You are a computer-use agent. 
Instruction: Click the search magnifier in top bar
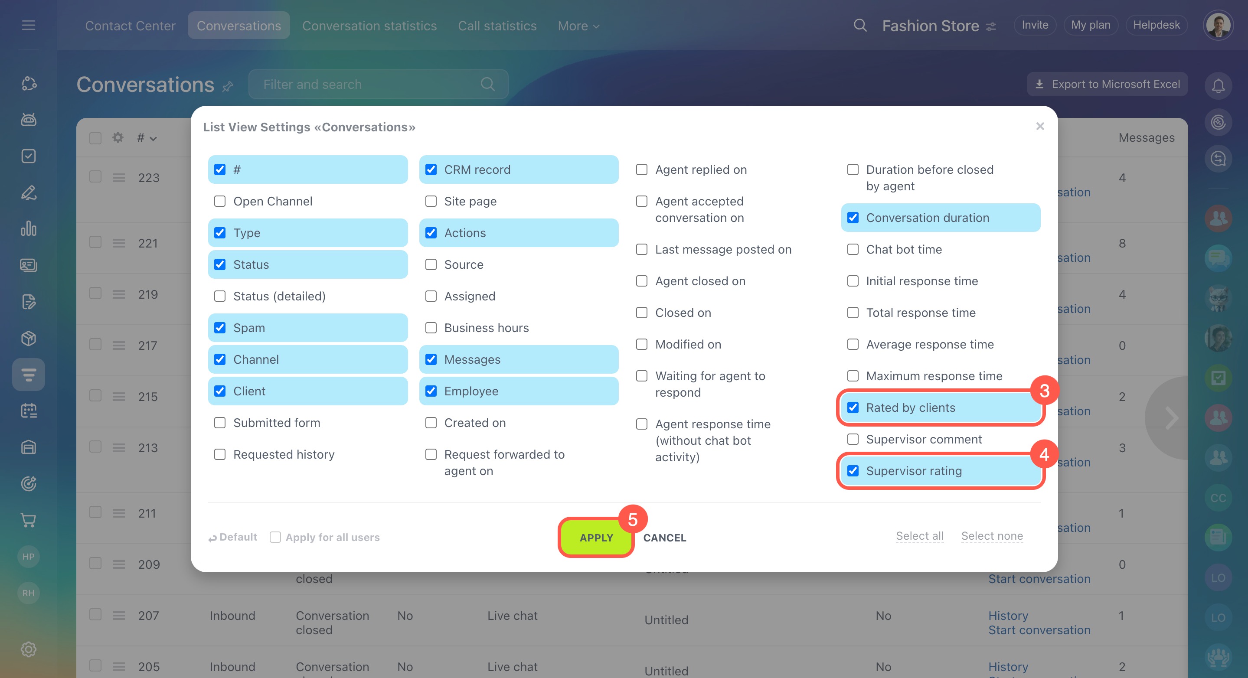tap(860, 25)
